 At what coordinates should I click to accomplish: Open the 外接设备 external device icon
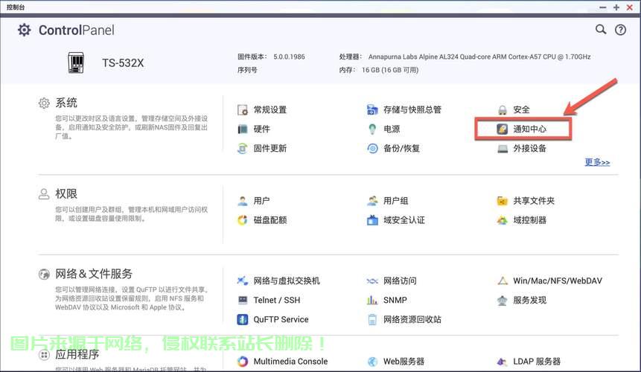coord(503,149)
